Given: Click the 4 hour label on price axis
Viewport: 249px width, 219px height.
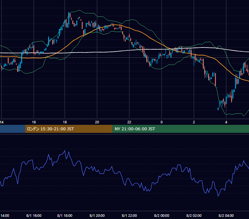Looking at the screenshot, I should (x=226, y=122).
